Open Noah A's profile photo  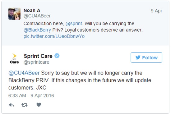click(x=14, y=14)
